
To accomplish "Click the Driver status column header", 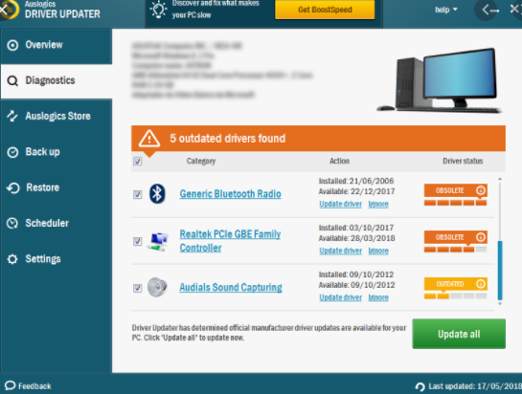I will pyautogui.click(x=463, y=161).
